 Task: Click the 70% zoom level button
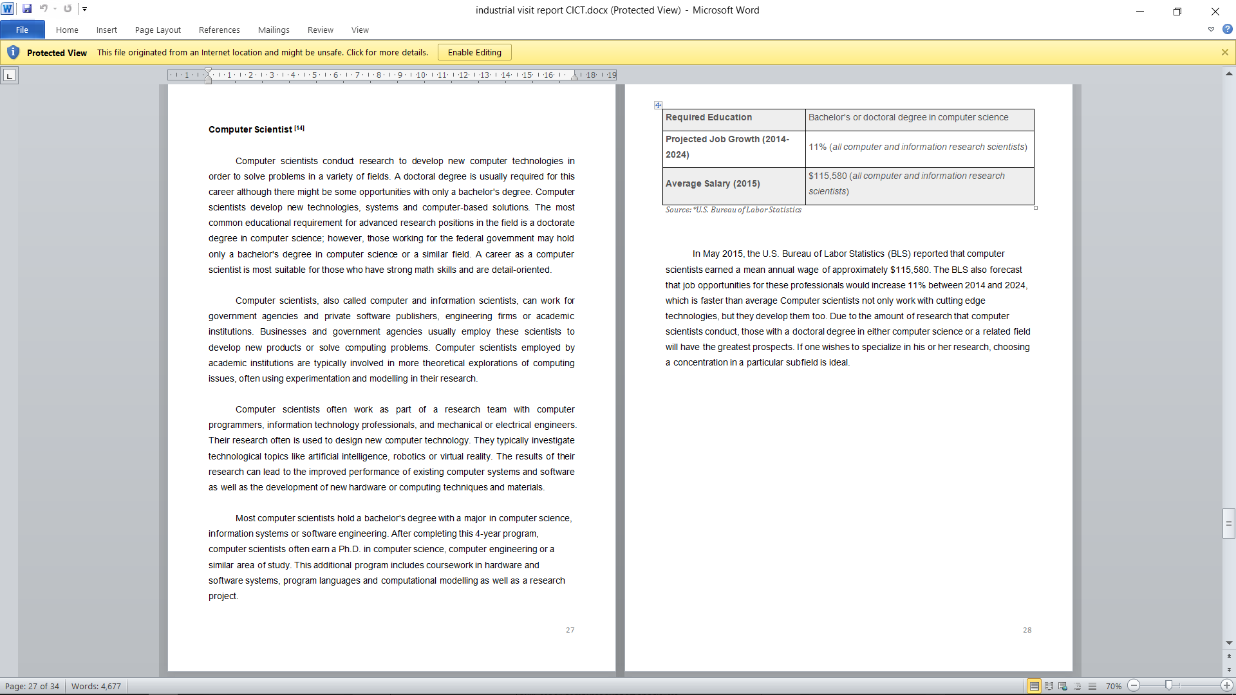tap(1113, 686)
